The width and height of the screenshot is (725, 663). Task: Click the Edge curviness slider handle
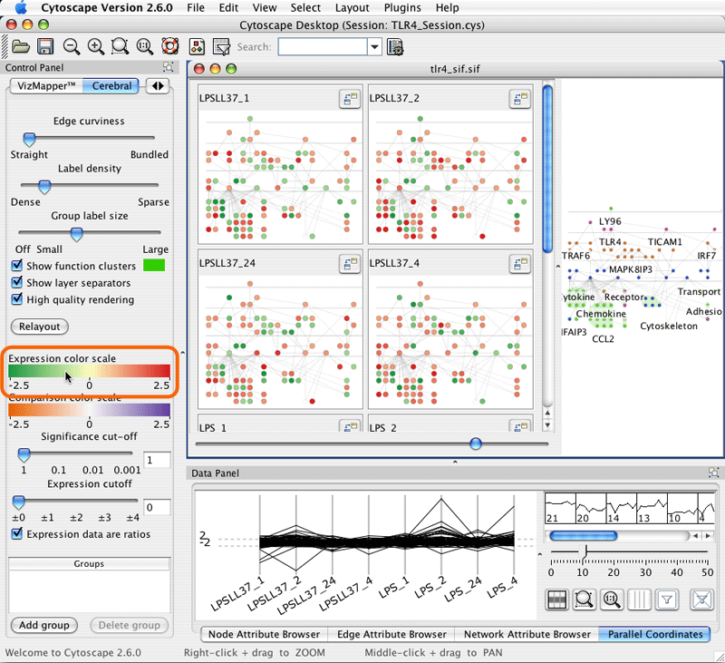pos(29,139)
